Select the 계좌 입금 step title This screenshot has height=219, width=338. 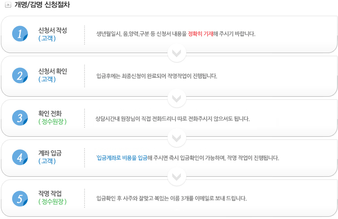click(x=50, y=153)
